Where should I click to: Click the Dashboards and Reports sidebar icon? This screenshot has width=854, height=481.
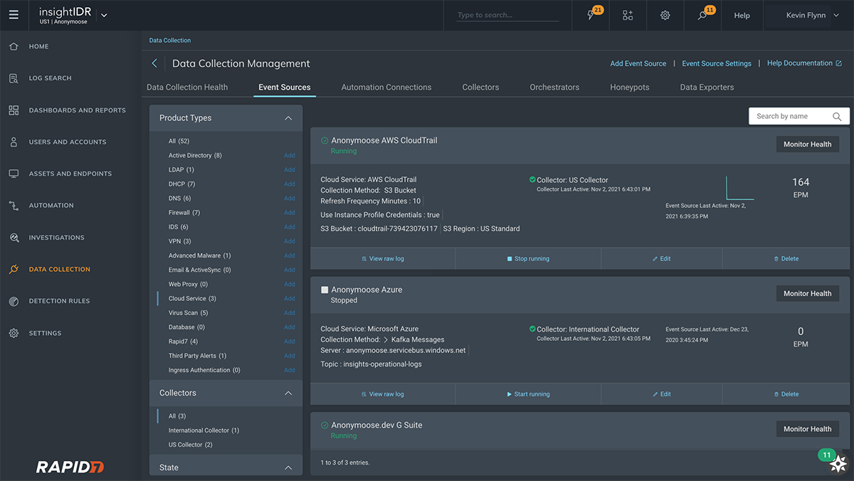click(x=14, y=110)
